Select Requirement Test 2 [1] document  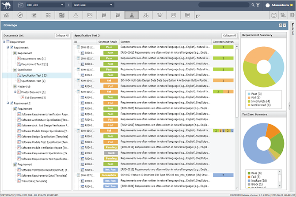[x=34, y=64]
